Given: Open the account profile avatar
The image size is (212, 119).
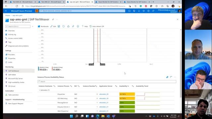Looking at the screenshot, I should 180,11.
